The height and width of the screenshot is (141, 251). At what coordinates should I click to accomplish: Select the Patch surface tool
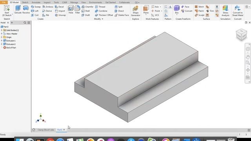(x=199, y=11)
